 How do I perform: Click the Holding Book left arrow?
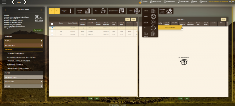pyautogui.click(x=6, y=10)
